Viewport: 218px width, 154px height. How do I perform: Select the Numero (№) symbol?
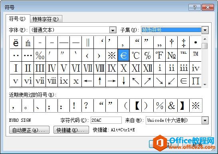click(171, 55)
